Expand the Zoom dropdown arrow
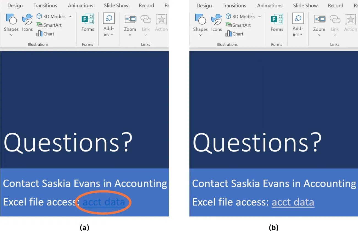358x233 pixels. [130, 34]
